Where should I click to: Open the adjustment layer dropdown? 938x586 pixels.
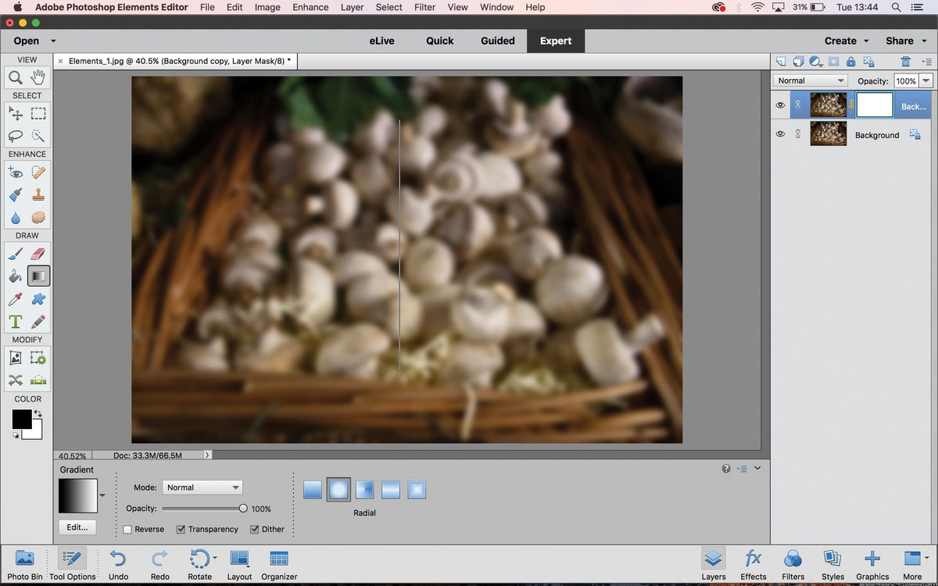tap(816, 62)
